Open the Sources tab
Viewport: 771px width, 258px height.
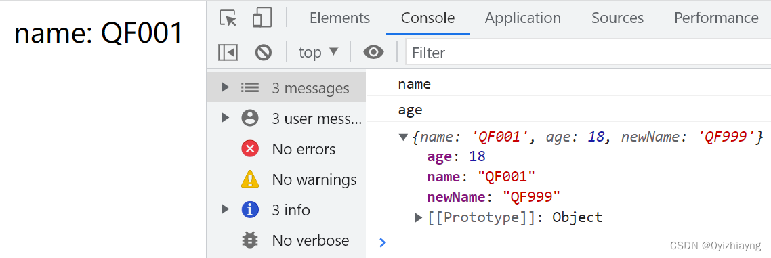click(617, 18)
